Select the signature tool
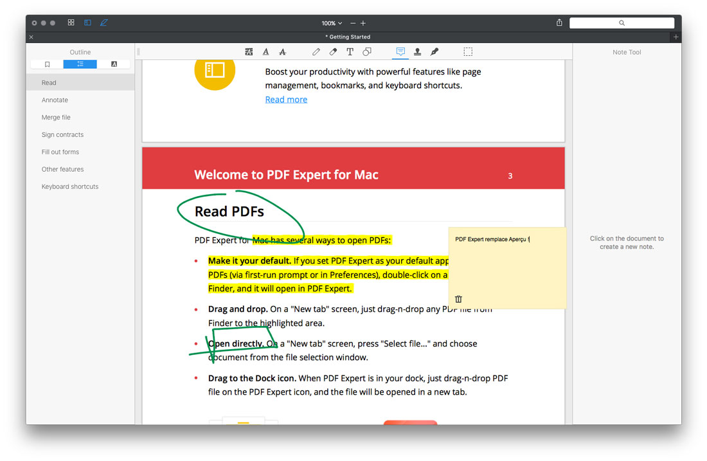Screen dimensions: 707x461 click(x=435, y=51)
